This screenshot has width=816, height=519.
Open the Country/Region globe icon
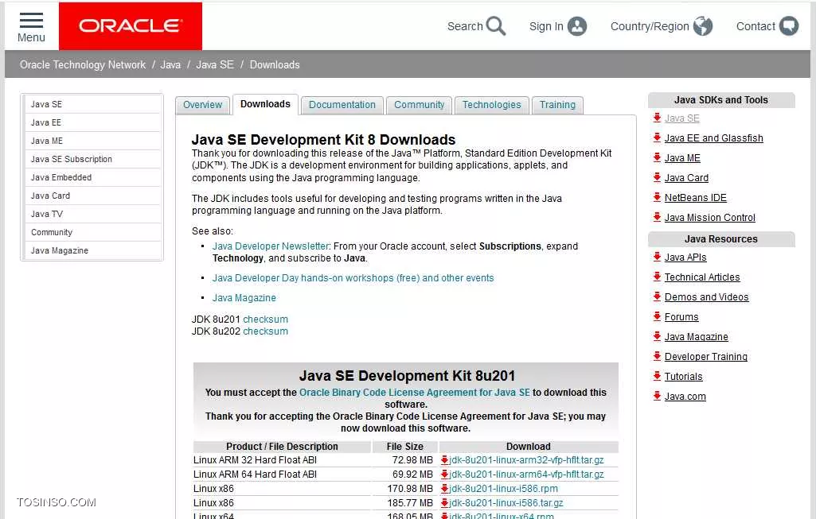click(x=702, y=26)
